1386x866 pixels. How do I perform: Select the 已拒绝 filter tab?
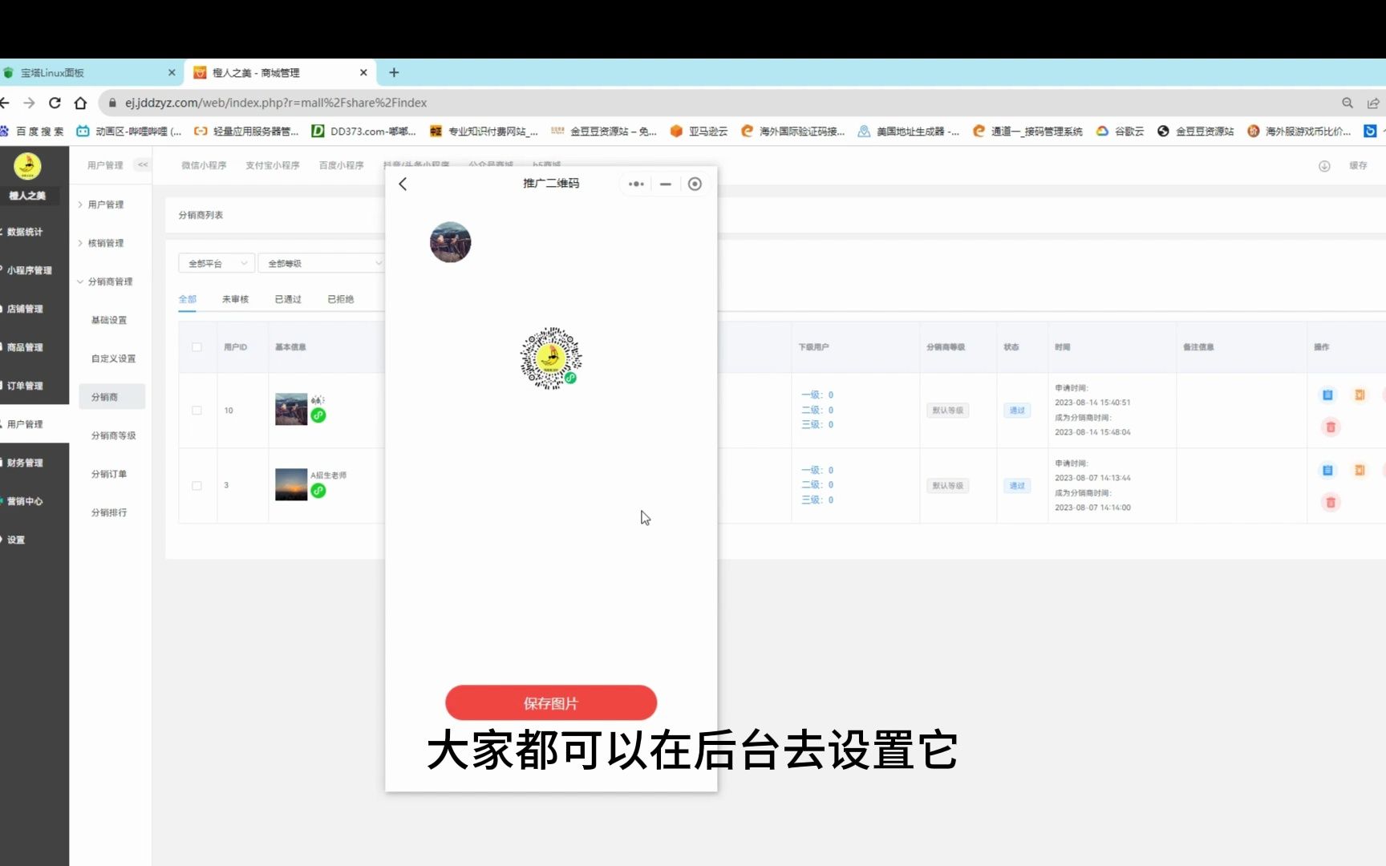click(x=341, y=299)
